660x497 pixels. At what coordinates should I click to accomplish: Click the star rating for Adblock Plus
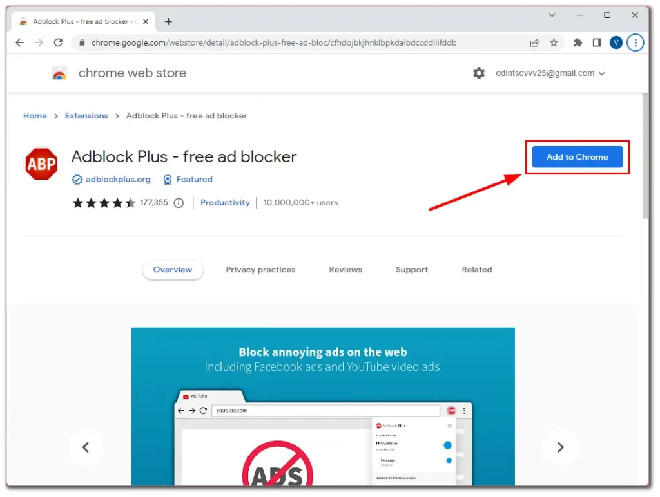[104, 203]
